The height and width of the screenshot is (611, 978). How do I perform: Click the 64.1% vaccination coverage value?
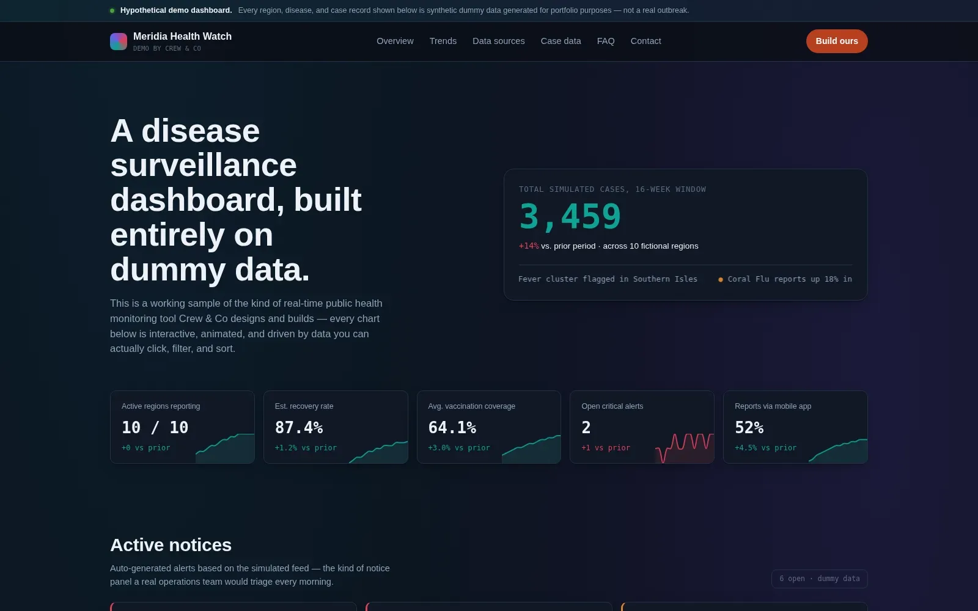[452, 428]
